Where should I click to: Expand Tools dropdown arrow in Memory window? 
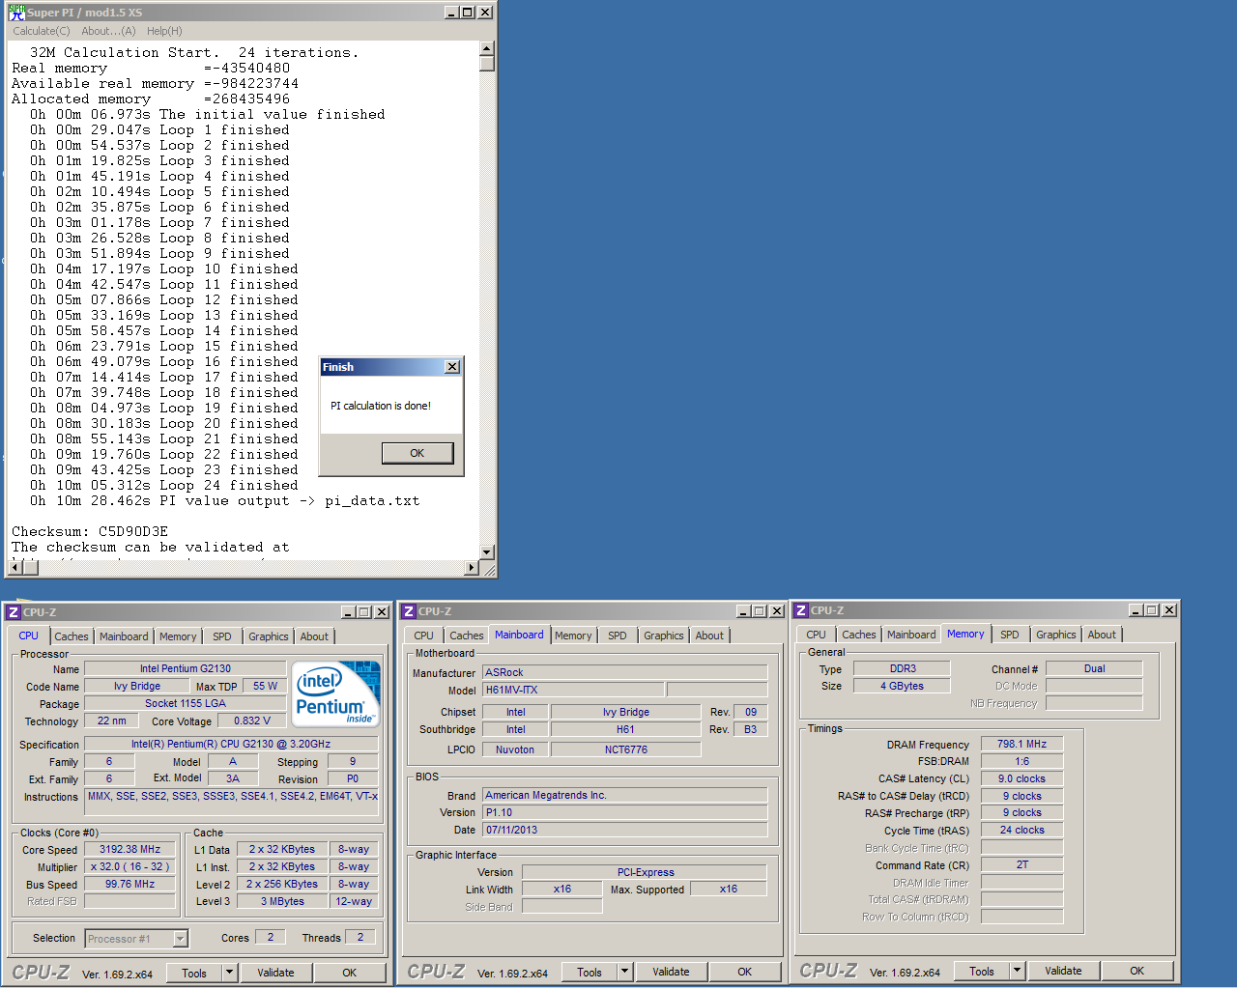(1017, 971)
